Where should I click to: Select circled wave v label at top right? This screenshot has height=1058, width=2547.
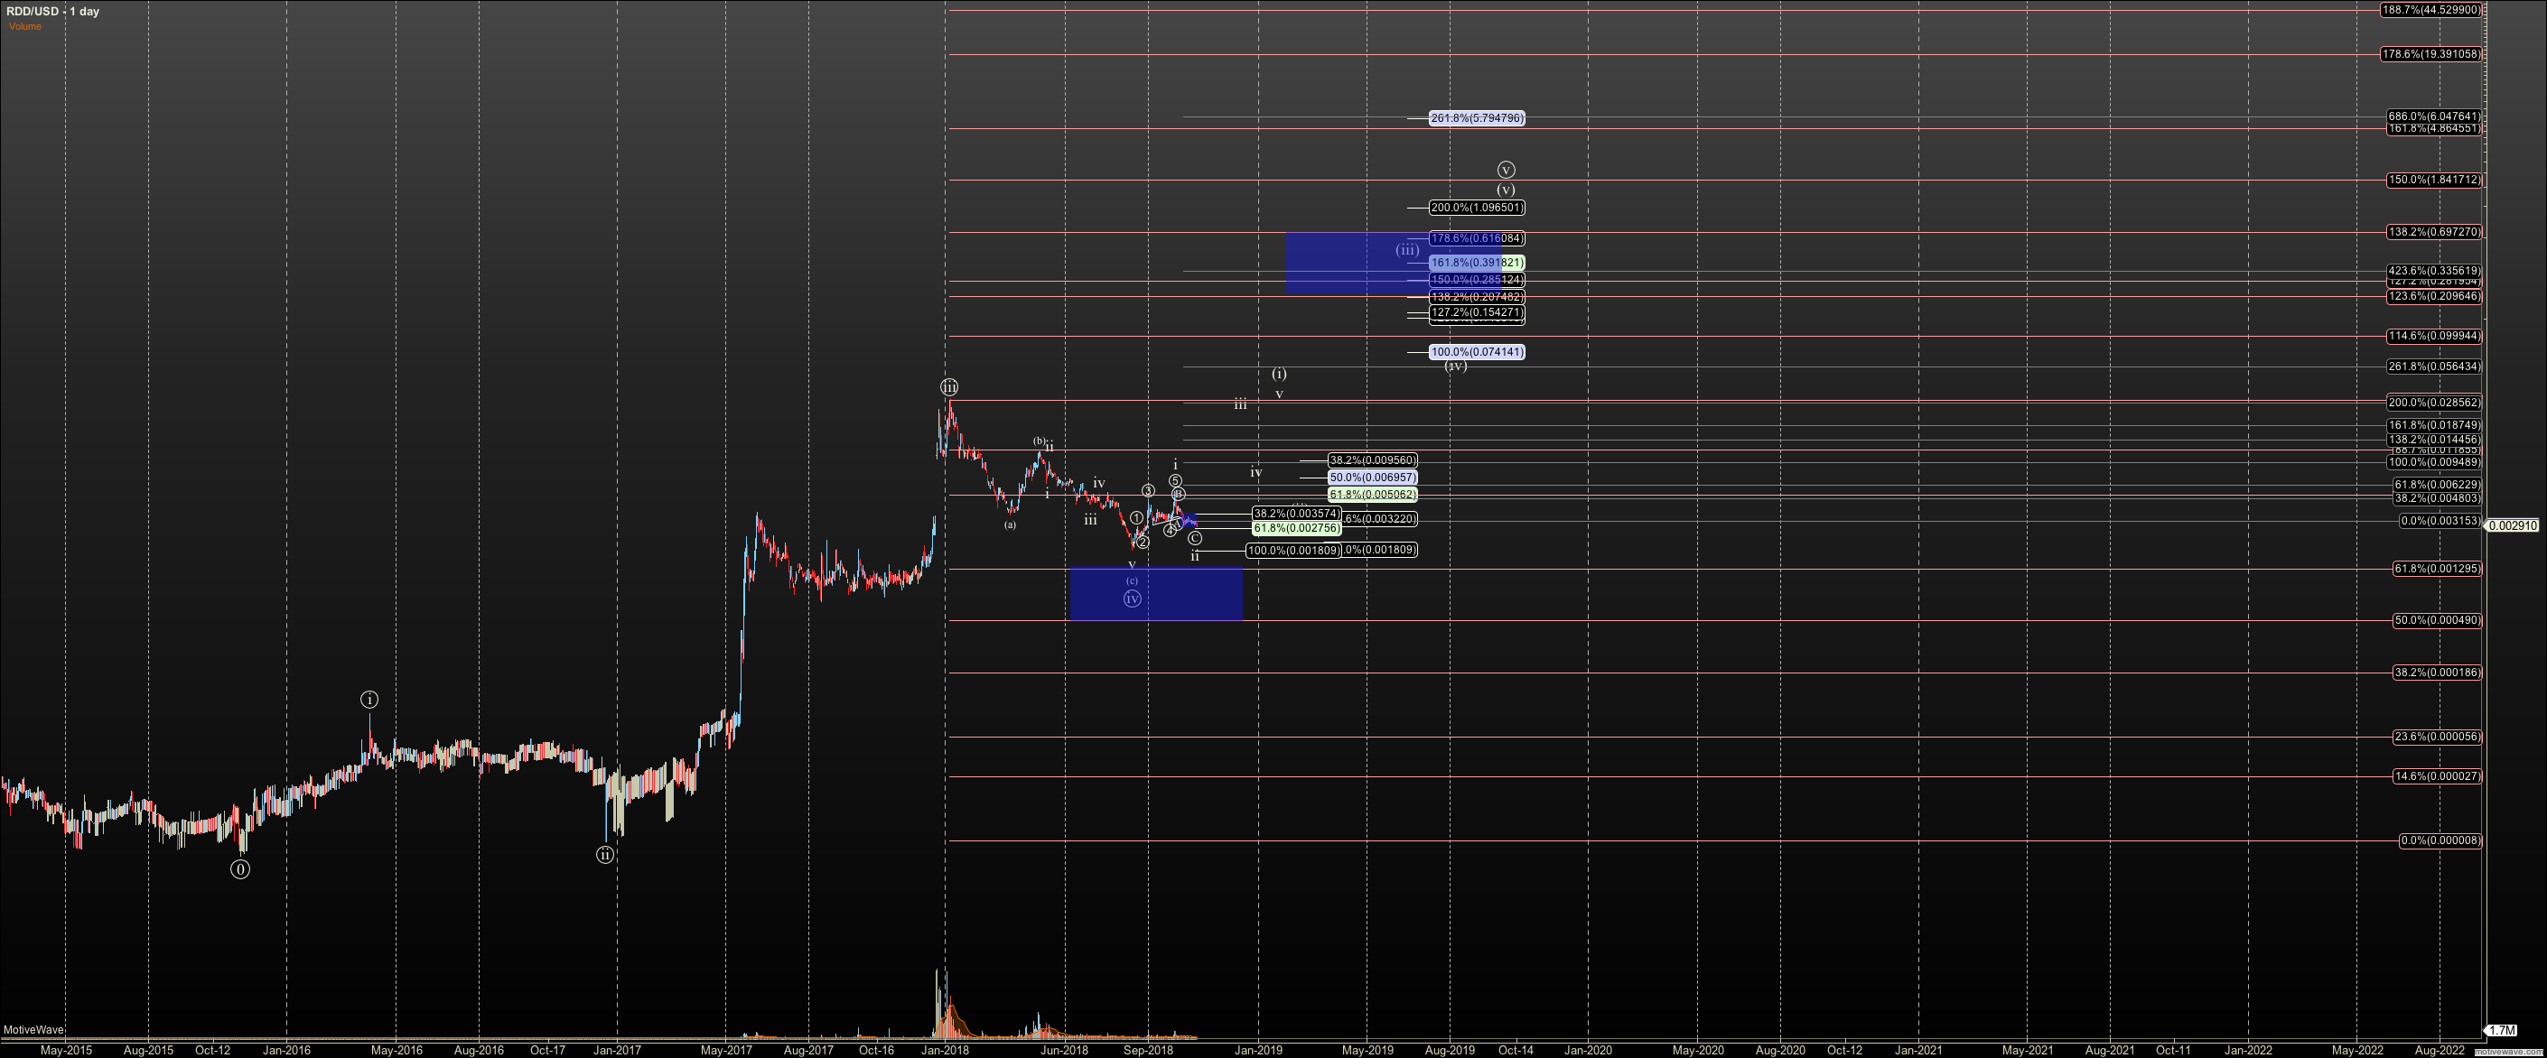point(1505,170)
